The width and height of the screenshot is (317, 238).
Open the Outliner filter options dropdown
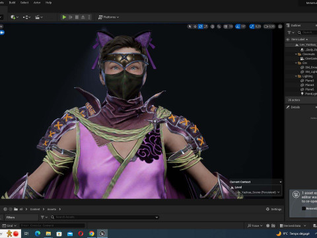tap(291, 32)
